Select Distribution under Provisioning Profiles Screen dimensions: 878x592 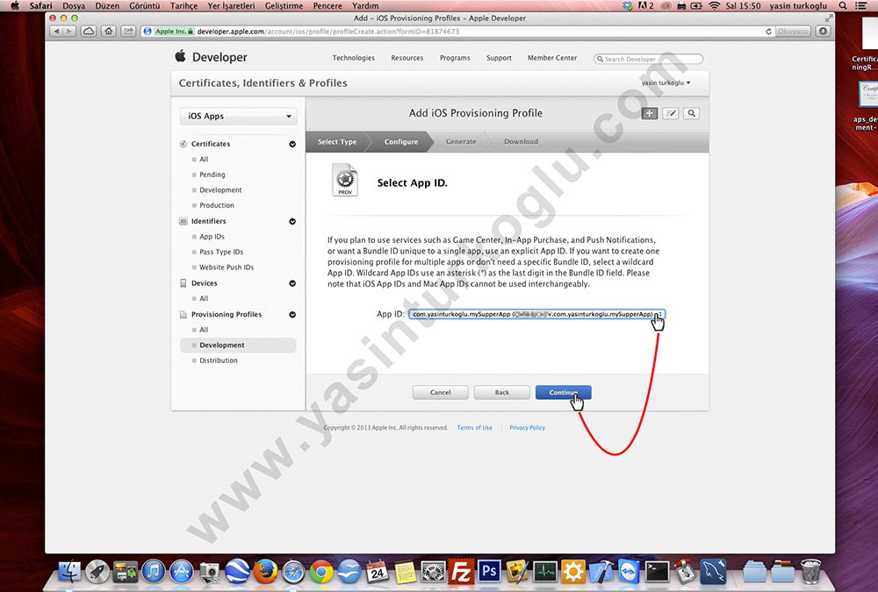pos(219,360)
